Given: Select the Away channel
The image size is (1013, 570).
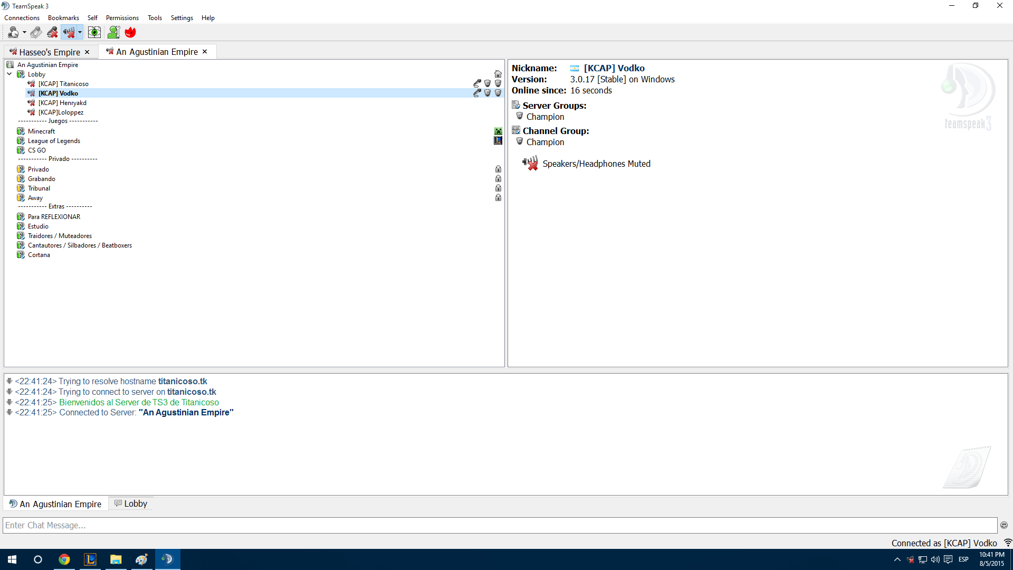Looking at the screenshot, I should coord(35,198).
